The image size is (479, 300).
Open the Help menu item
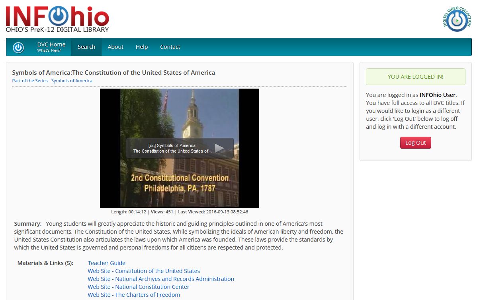point(142,47)
